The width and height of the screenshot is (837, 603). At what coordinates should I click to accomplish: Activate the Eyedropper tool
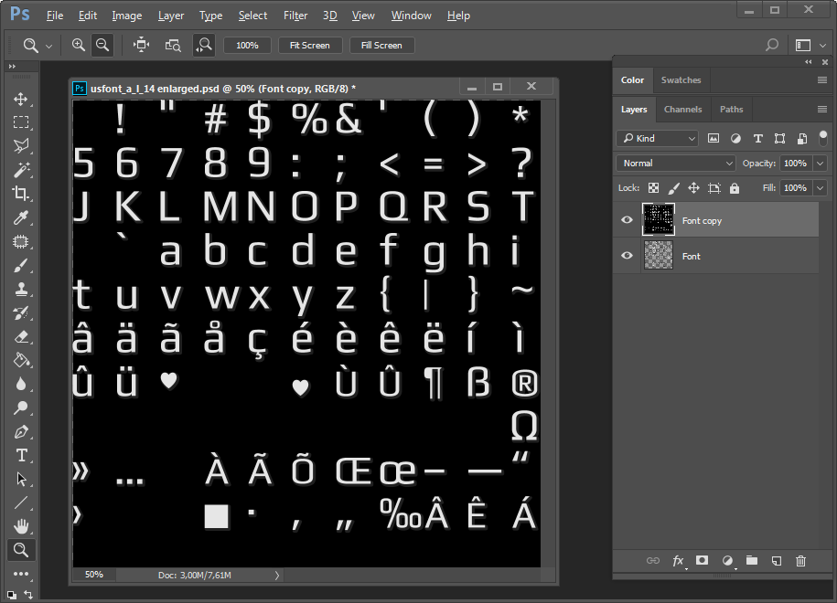(21, 217)
